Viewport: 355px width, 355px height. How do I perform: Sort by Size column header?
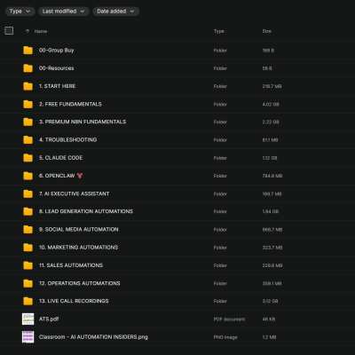tap(266, 31)
